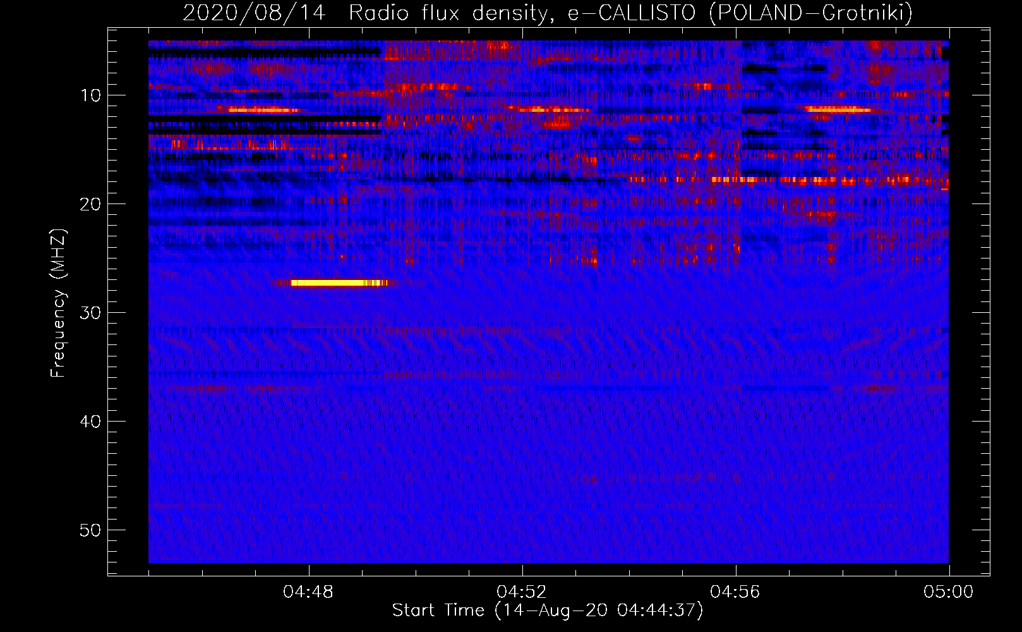Image resolution: width=1022 pixels, height=632 pixels.
Task: Click the 04:48 time tick label
Action: tap(309, 592)
